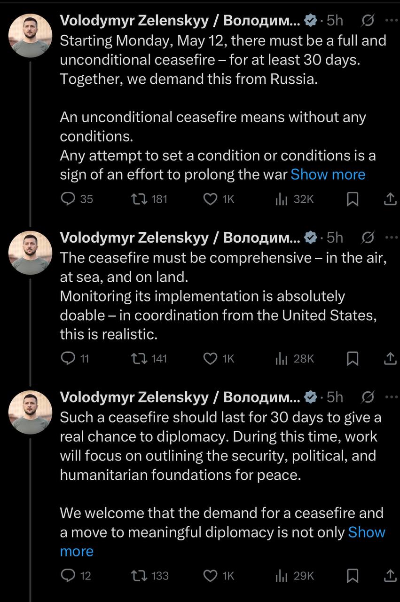Like the tweet about monitoring implementation
This screenshot has width=400, height=602.
[x=210, y=359]
